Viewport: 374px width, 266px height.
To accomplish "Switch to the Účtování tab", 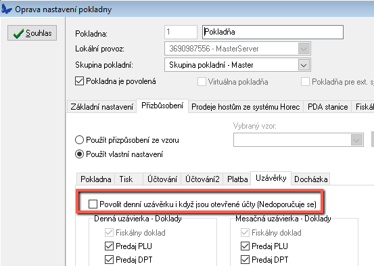I will coord(162,179).
